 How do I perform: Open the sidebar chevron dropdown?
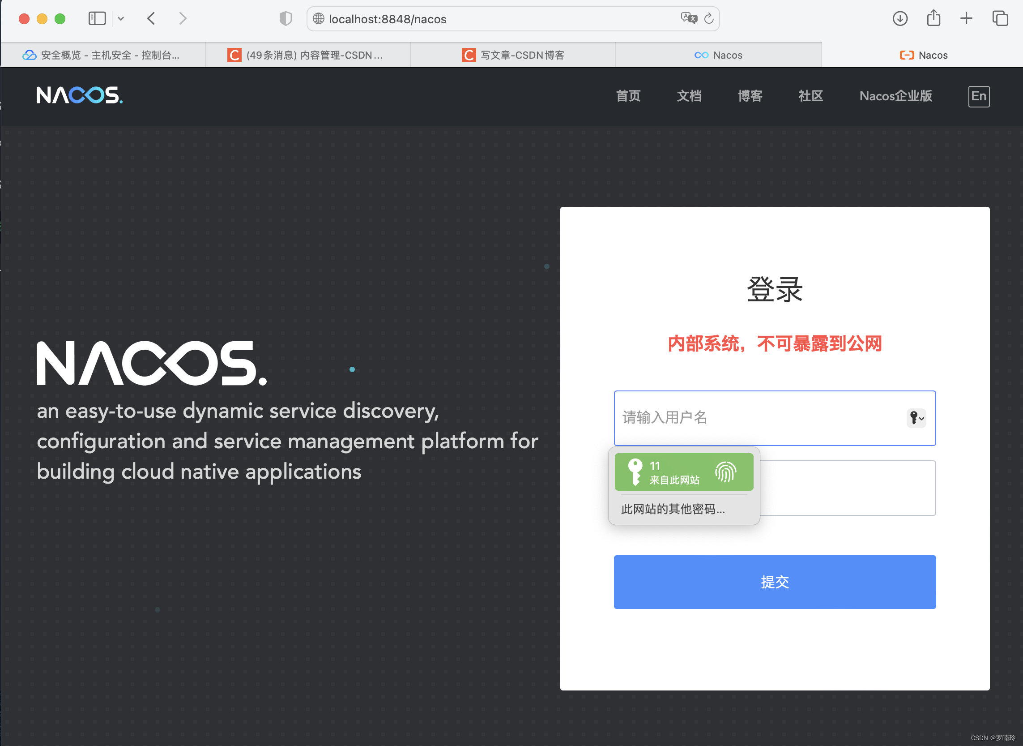[x=120, y=18]
